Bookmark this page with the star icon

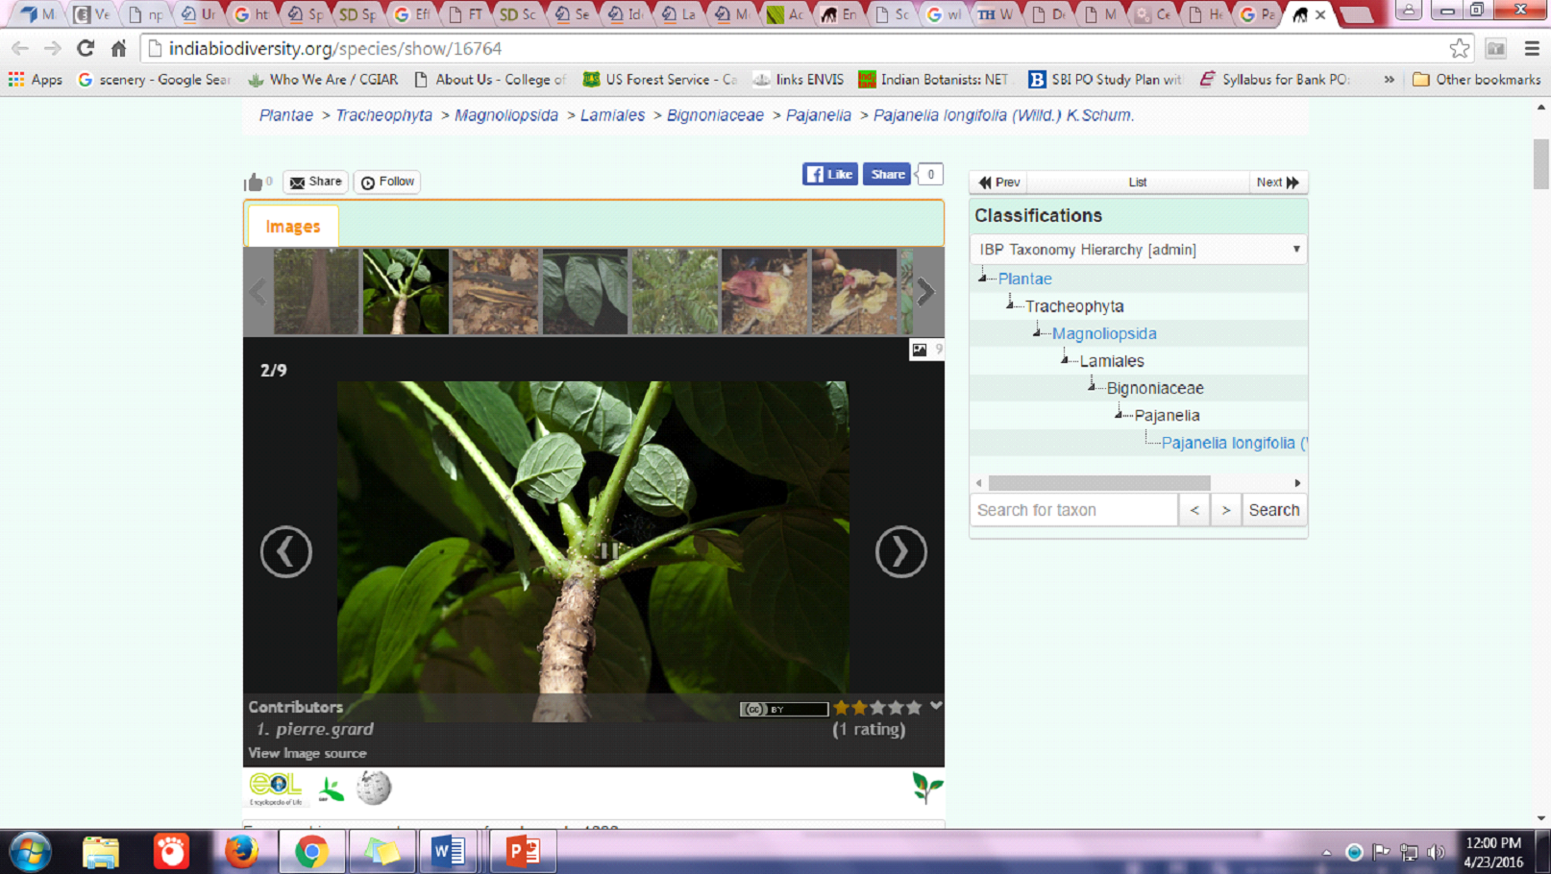coord(1459,48)
